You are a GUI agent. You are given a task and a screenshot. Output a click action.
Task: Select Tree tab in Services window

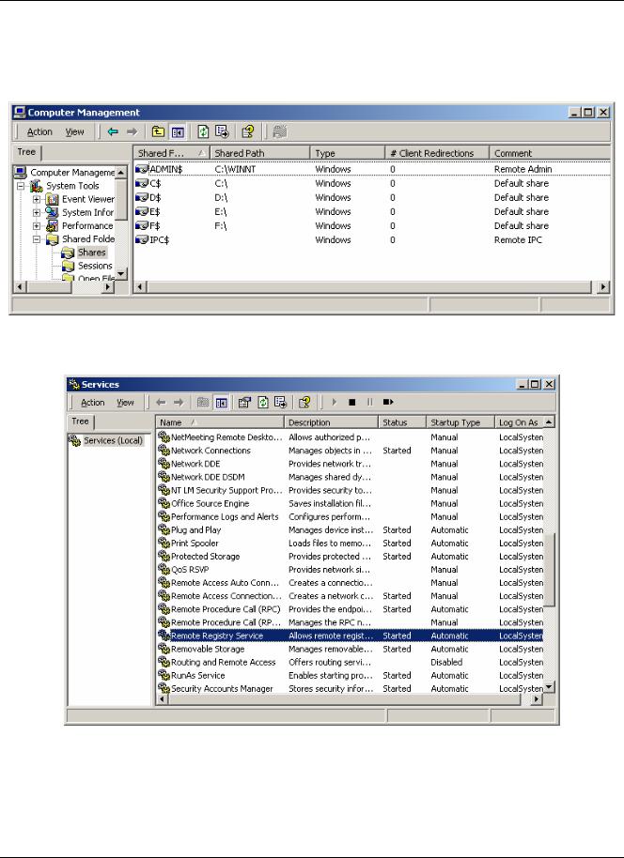click(80, 421)
